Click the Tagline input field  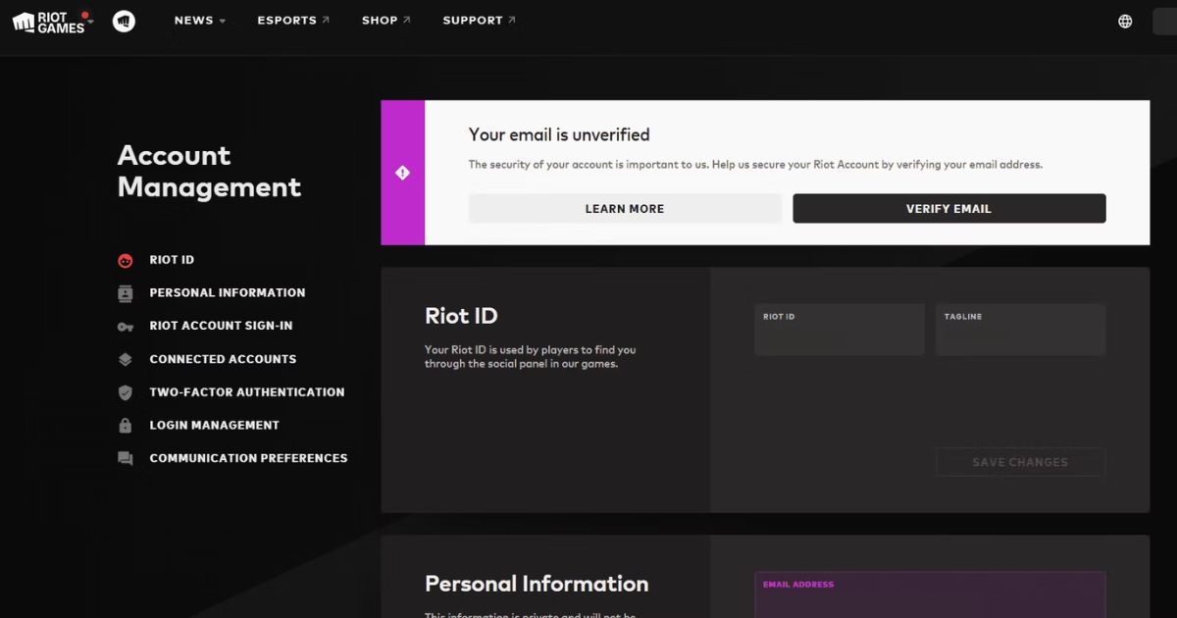click(1020, 330)
